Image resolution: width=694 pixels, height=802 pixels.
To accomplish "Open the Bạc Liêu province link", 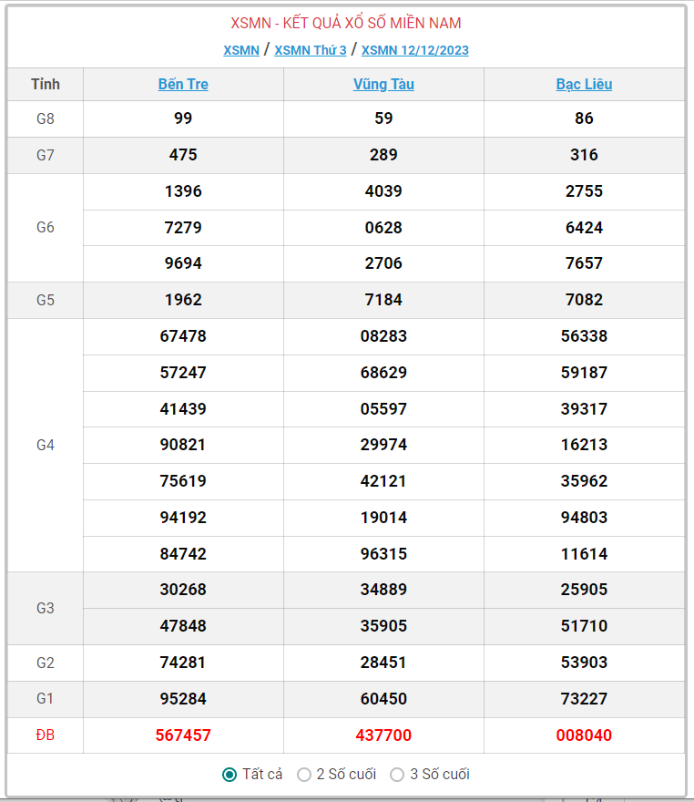I will [584, 85].
